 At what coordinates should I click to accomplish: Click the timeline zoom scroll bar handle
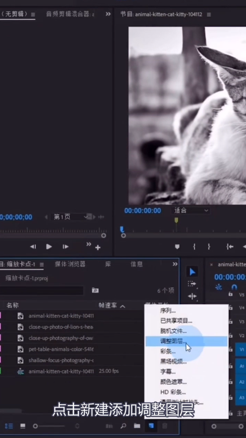(x=214, y=426)
